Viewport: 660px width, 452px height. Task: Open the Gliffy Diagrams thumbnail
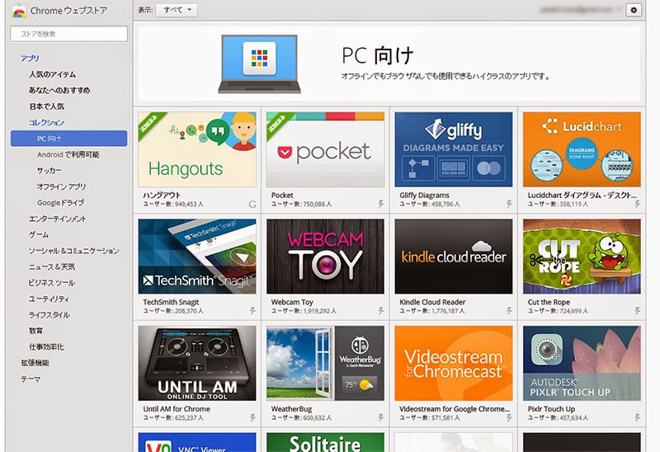click(454, 149)
